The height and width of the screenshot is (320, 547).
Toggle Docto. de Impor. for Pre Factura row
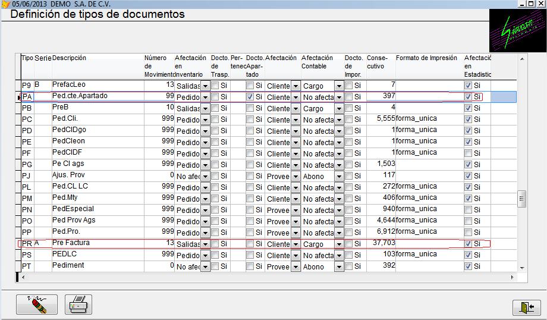[x=348, y=244]
